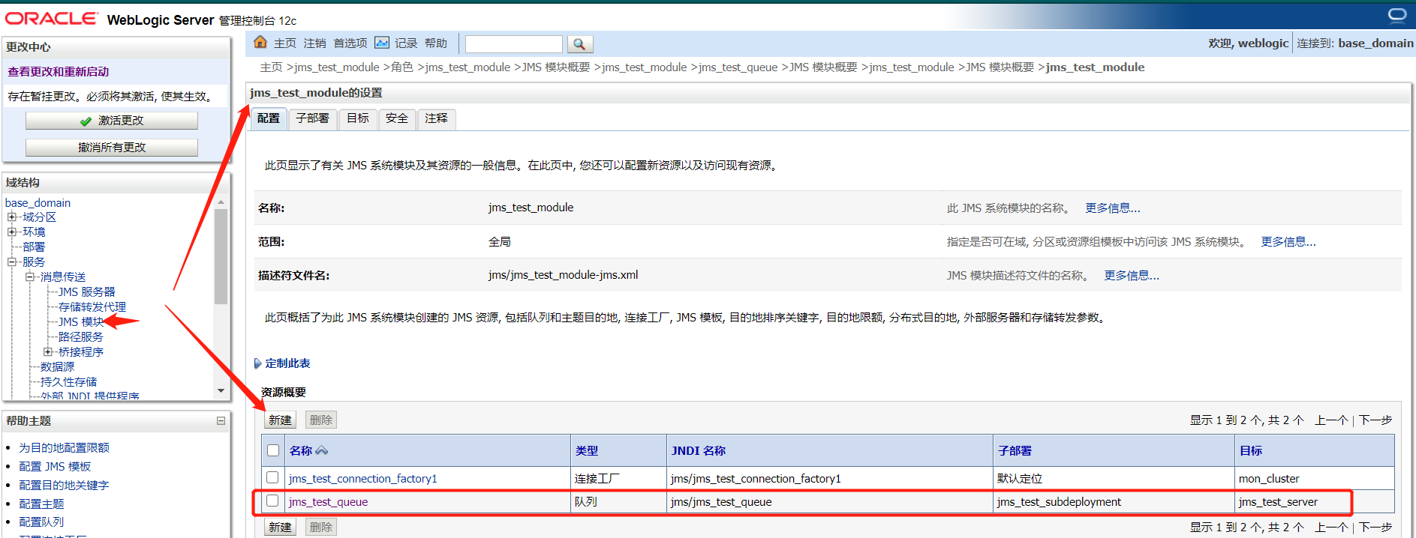Click the record image icon next to 记录
The image size is (1416, 538).
[382, 43]
